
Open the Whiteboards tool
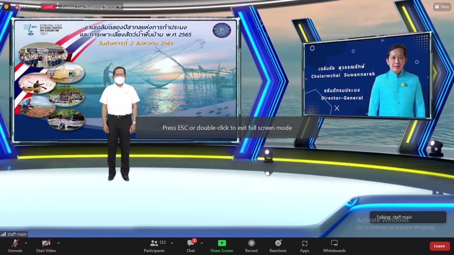tap(334, 246)
